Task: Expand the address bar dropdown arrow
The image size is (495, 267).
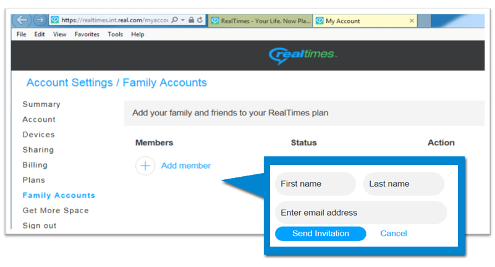Action: [x=184, y=20]
